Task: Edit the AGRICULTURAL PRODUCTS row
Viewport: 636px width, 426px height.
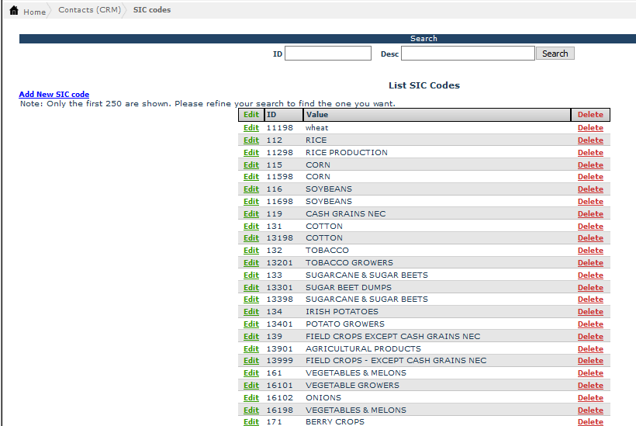Action: click(251, 349)
